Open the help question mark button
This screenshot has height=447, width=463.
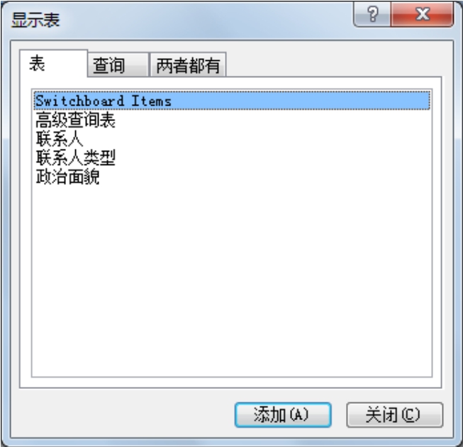click(x=372, y=14)
